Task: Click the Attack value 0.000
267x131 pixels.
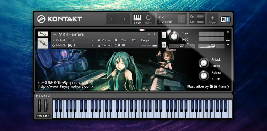Action: coord(216,66)
